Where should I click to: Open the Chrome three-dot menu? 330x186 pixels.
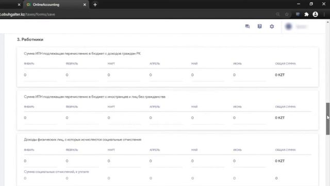tap(324, 14)
